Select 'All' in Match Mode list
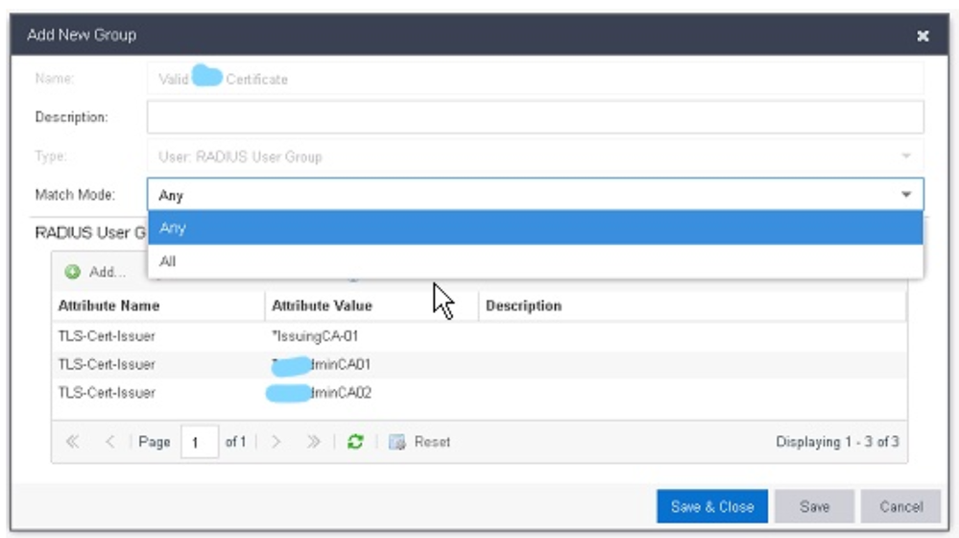959x538 pixels. pyautogui.click(x=535, y=261)
